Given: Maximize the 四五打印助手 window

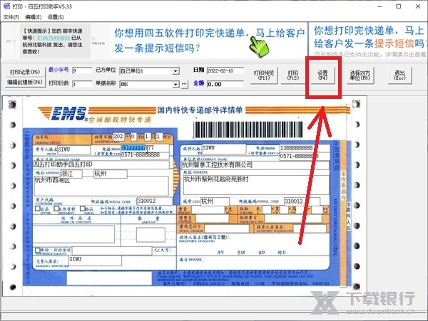Looking at the screenshot, I should point(399,6).
